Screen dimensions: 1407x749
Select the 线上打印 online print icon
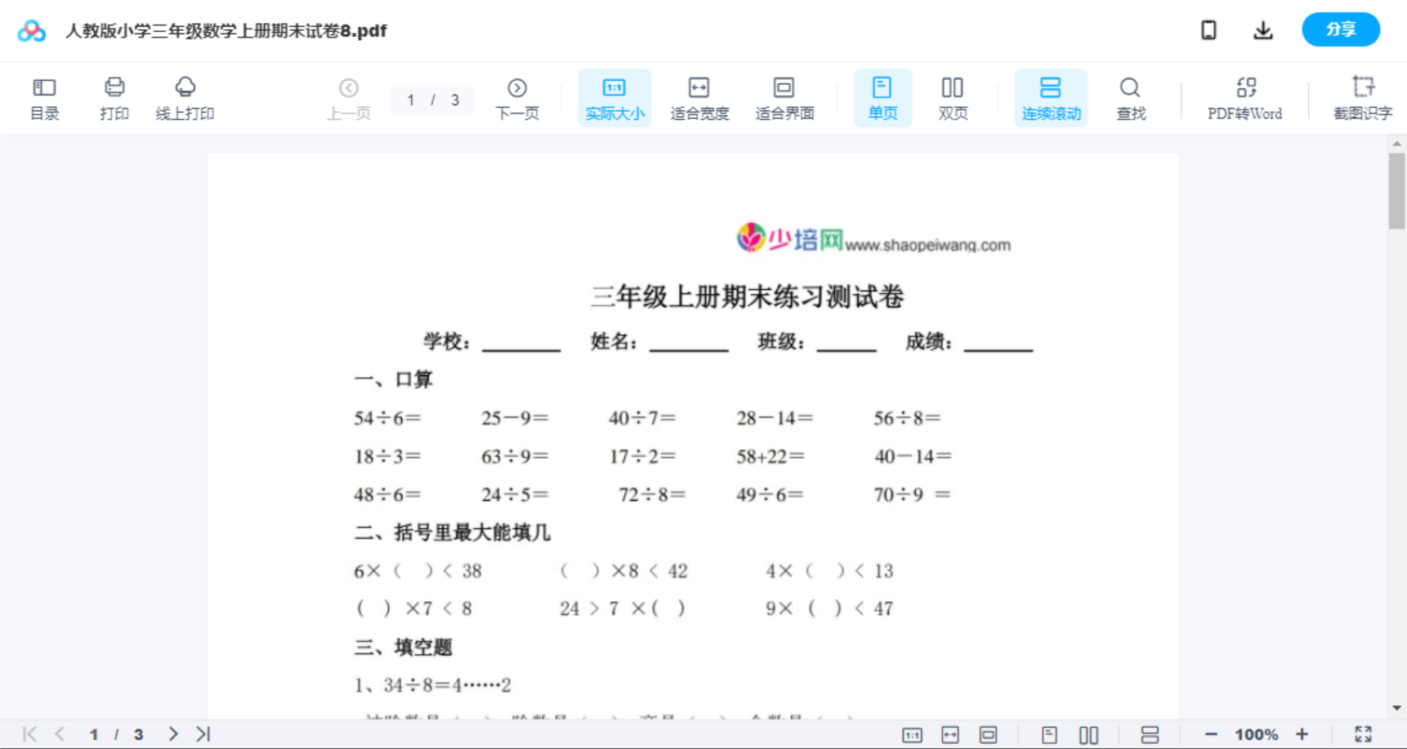tap(185, 97)
